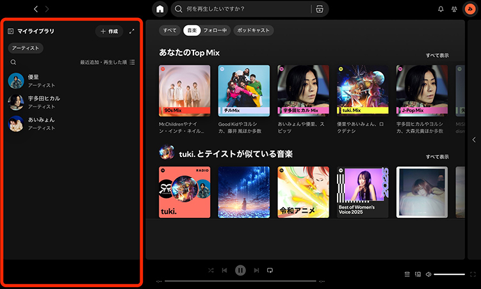Image resolution: width=481 pixels, height=289 pixels.
Task: Open the right panel via chevron
Action: point(474,140)
